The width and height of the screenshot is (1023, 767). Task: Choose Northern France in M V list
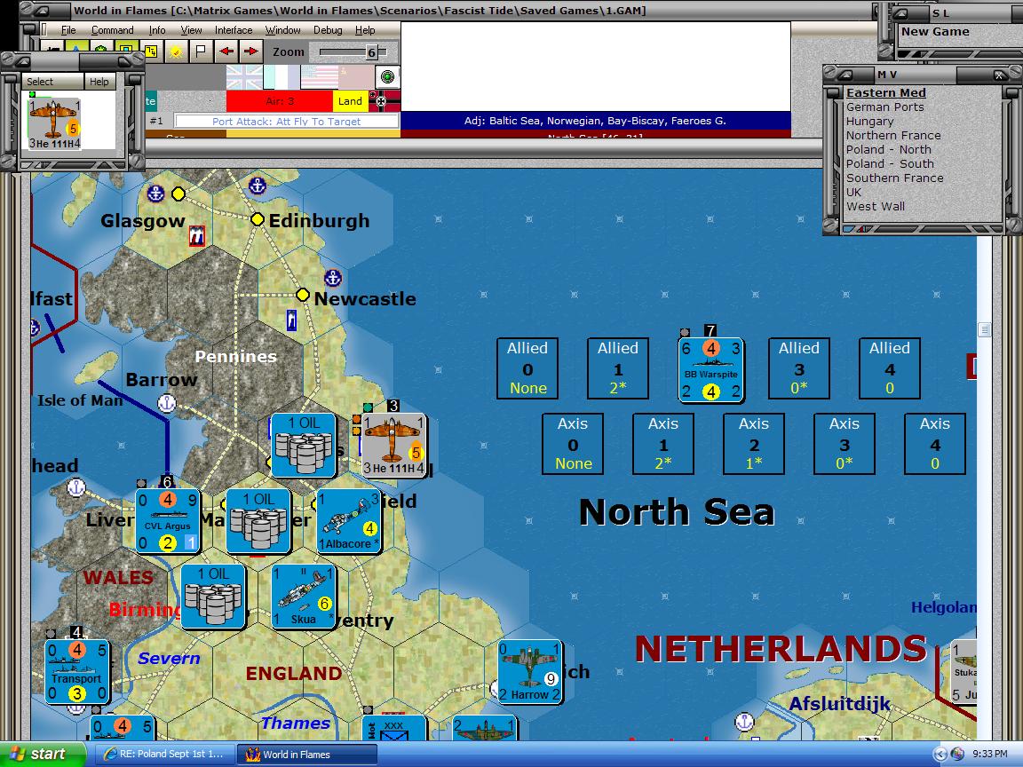coord(893,136)
